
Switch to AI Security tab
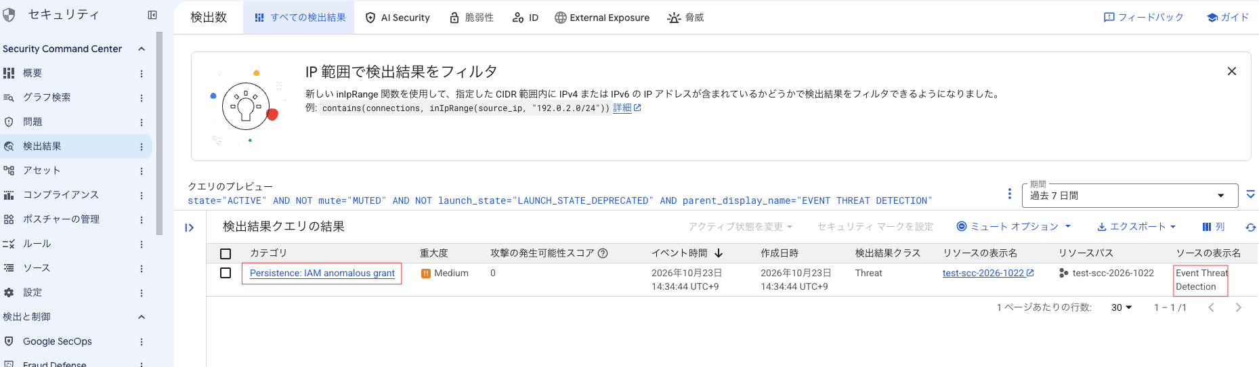click(398, 18)
